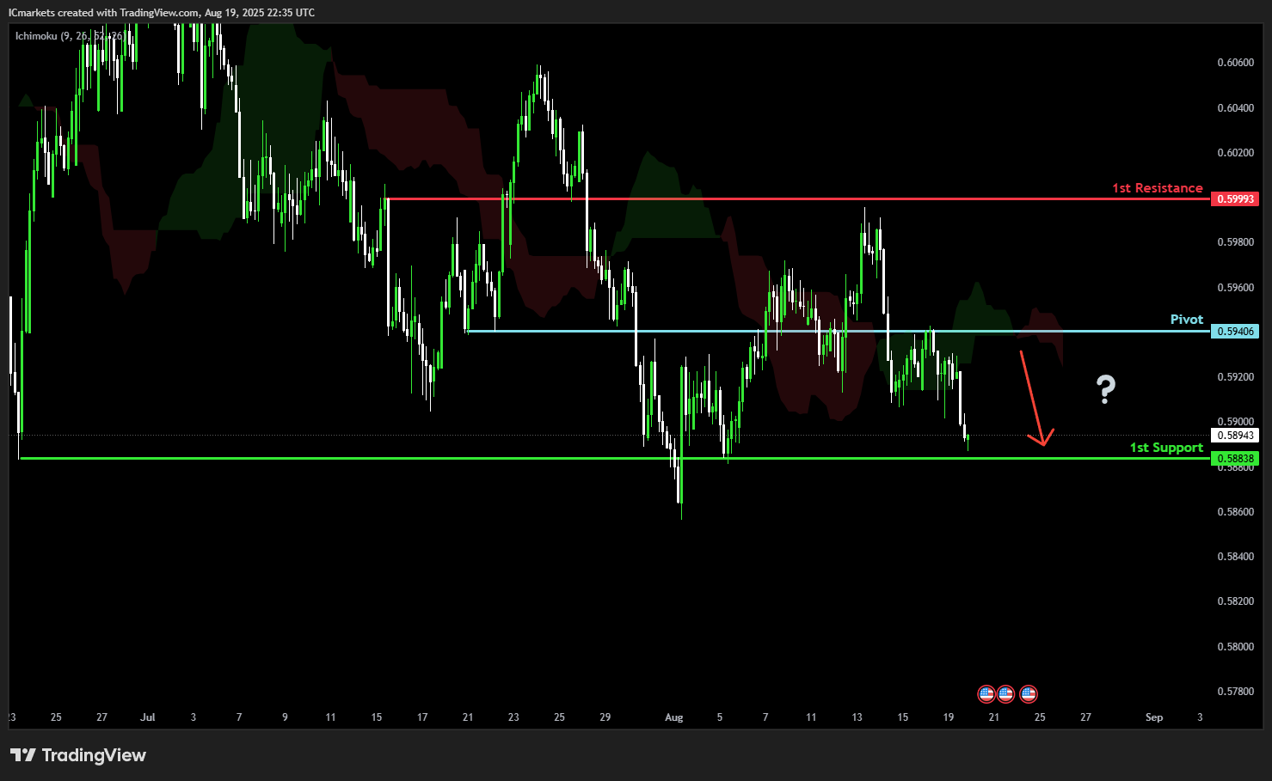Click the middle US flag economic event icon
The height and width of the screenshot is (781, 1272).
1005,693
